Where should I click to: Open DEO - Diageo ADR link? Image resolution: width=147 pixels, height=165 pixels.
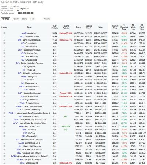[x=29, y=136]
